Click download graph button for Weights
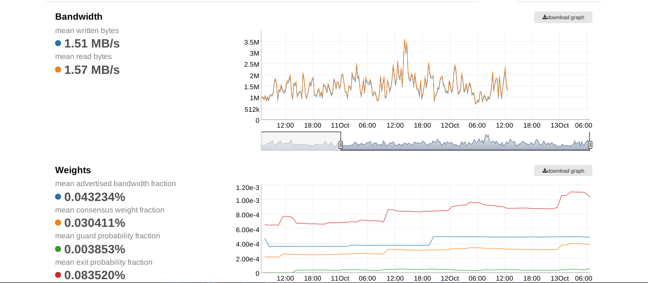The image size is (648, 283). coord(563,171)
